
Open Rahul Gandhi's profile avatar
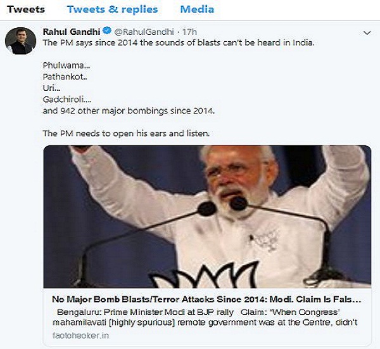[19, 41]
